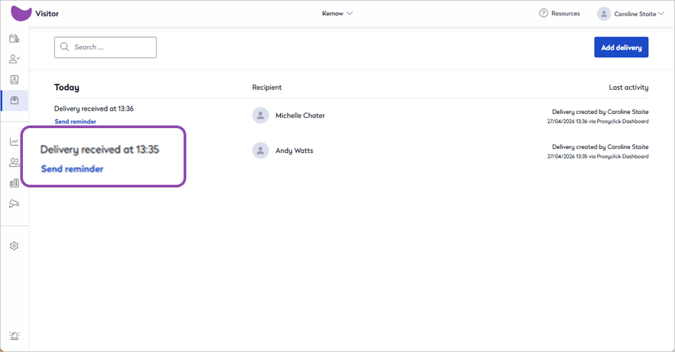Expand the Kernow location dropdown

[337, 13]
